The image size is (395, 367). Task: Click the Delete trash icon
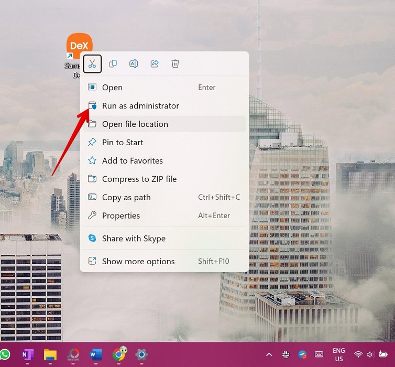pos(175,64)
